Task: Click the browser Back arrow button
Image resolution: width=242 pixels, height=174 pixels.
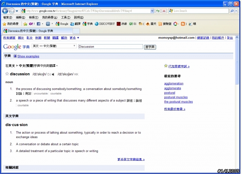Action: [5, 11]
